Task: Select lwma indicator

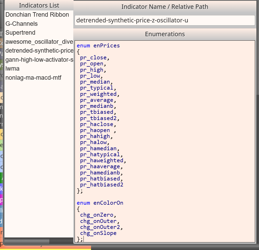Action: [12, 68]
